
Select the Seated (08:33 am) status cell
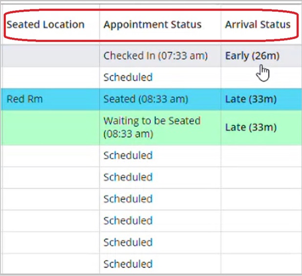pyautogui.click(x=146, y=99)
